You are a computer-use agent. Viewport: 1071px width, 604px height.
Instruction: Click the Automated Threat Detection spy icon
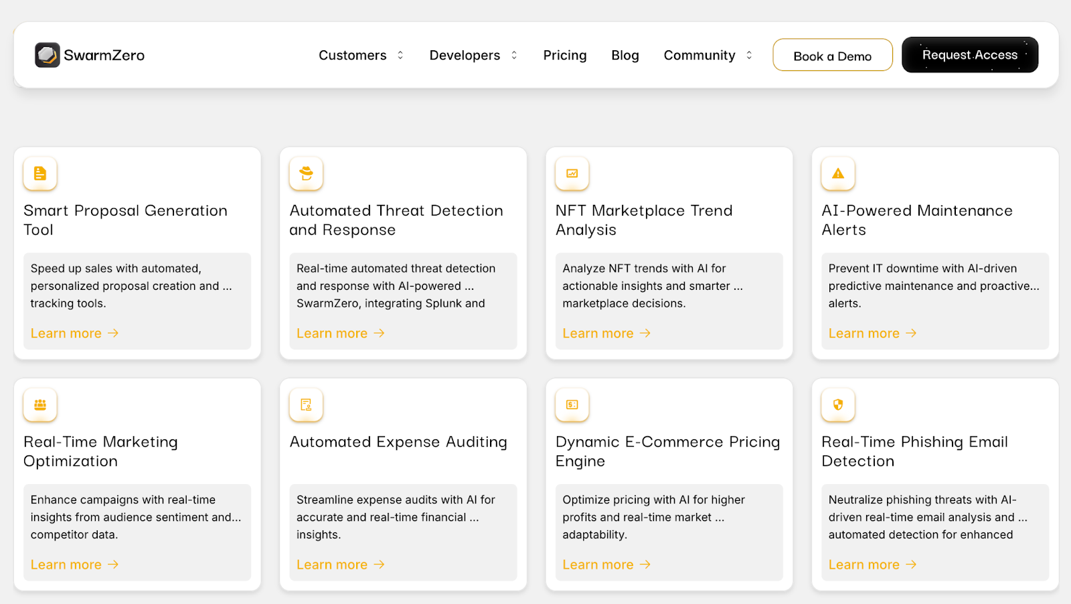click(306, 173)
